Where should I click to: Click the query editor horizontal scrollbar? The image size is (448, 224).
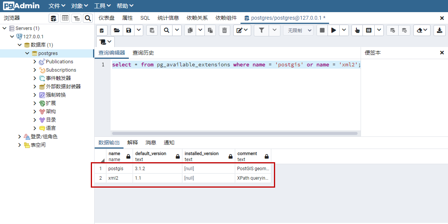click(x=235, y=133)
